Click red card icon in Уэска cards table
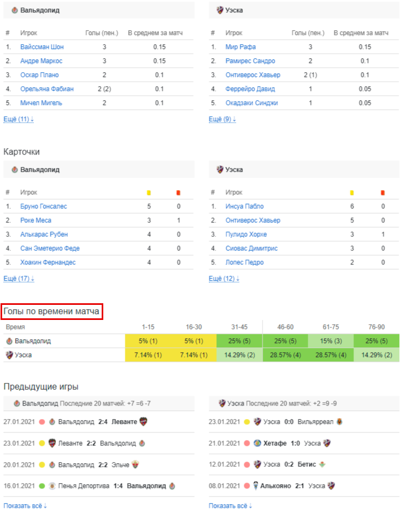 (x=383, y=192)
